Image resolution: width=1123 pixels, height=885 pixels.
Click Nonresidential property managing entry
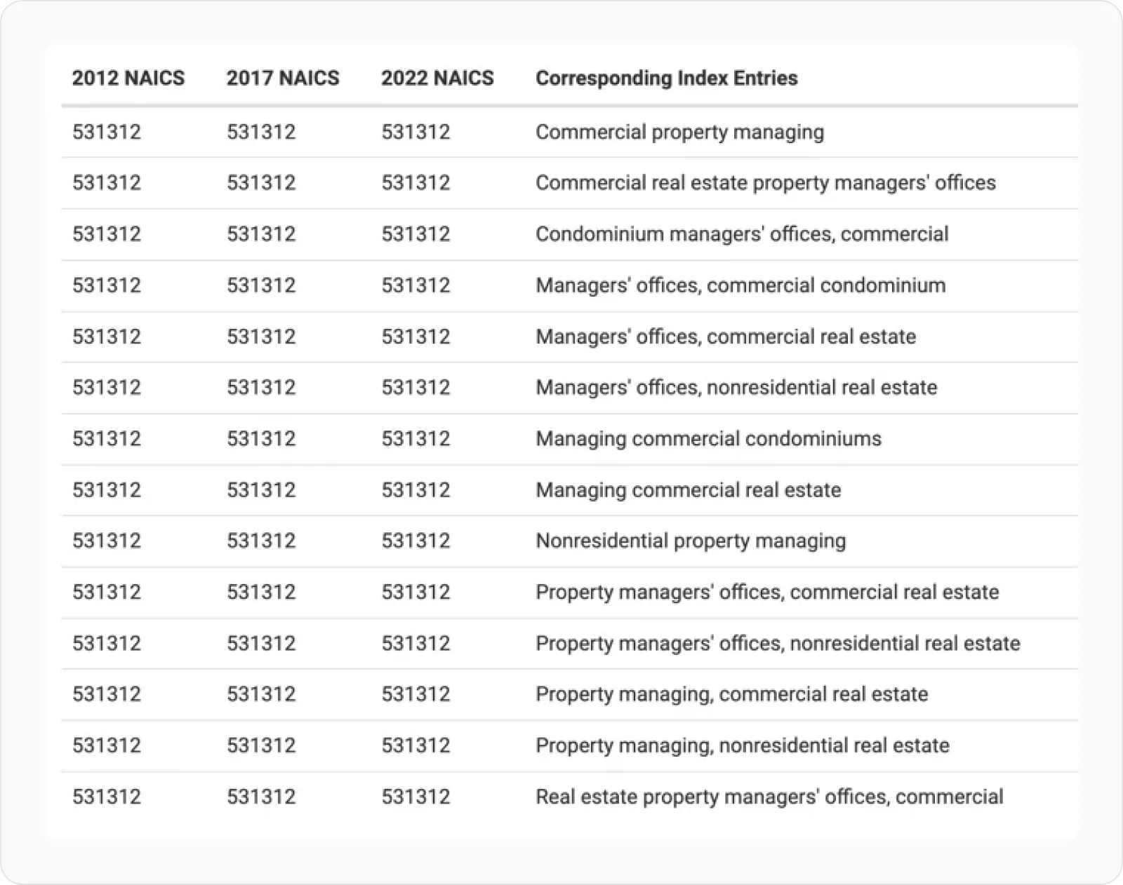(x=690, y=541)
